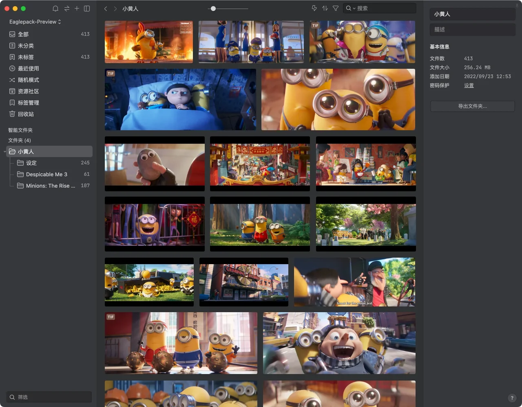Image resolution: width=522 pixels, height=407 pixels.
Task: Click the 筛选 folder filter field
Action: [49, 397]
